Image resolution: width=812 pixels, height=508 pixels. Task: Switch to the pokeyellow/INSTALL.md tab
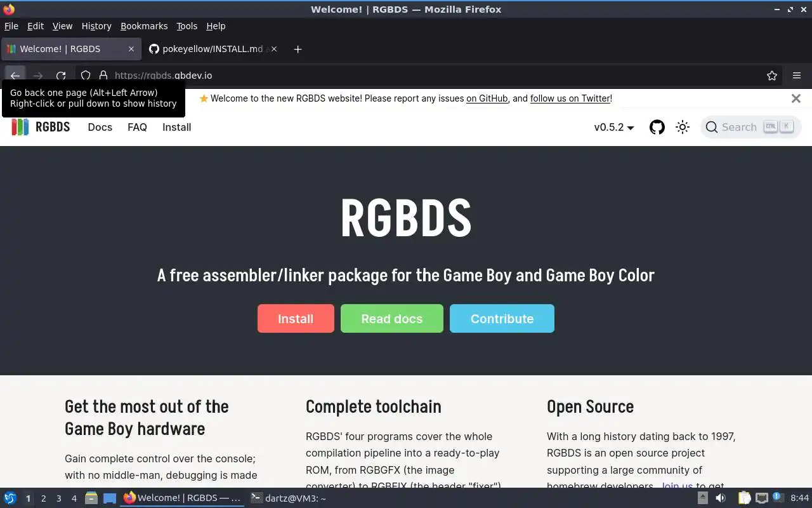tap(213, 49)
